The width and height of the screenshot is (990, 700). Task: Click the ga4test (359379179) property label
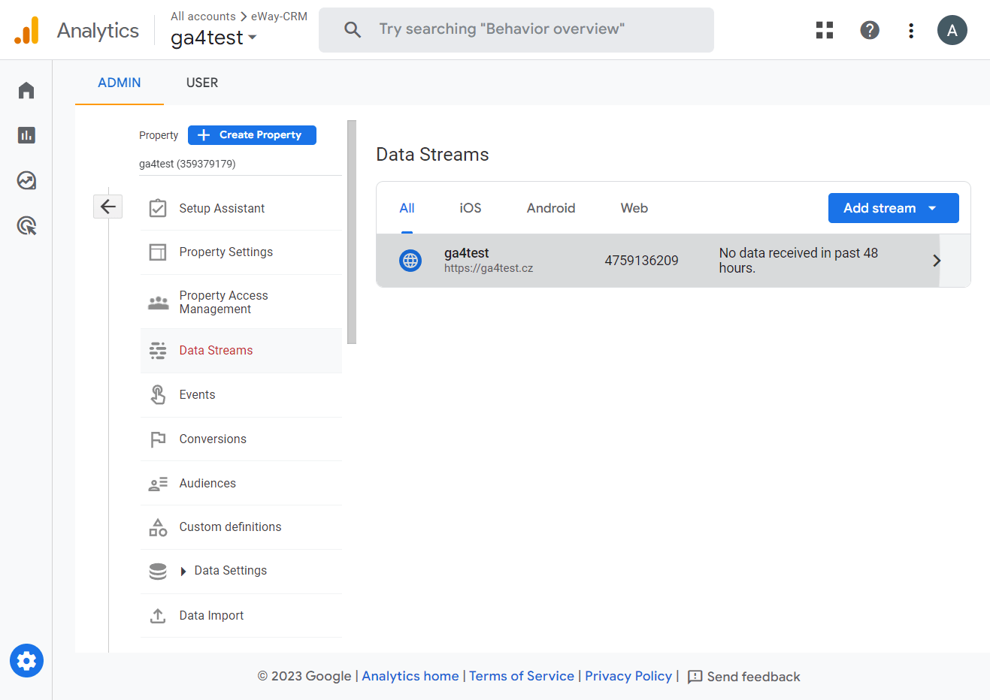pyautogui.click(x=187, y=164)
